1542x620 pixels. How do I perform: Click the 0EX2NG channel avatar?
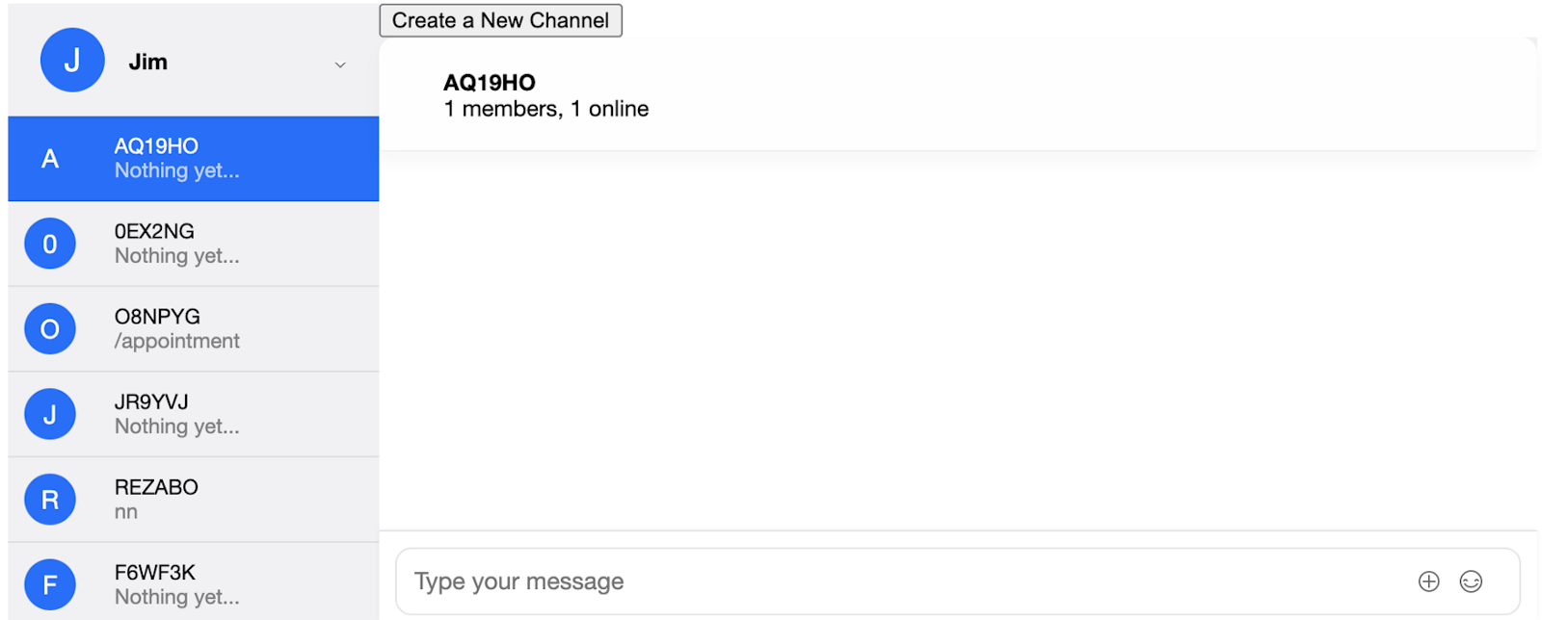(49, 244)
